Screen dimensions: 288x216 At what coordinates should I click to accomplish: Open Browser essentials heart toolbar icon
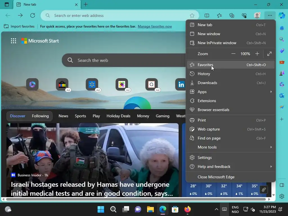[x=244, y=16]
